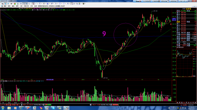This screenshot has height=110, width=197.
Task: Open the 說明 menu
Action: pos(36,6)
